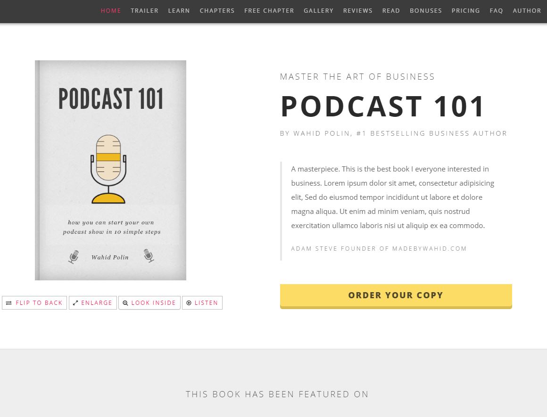The height and width of the screenshot is (417, 547).
Task: Click the Read nav item
Action: 391,10
